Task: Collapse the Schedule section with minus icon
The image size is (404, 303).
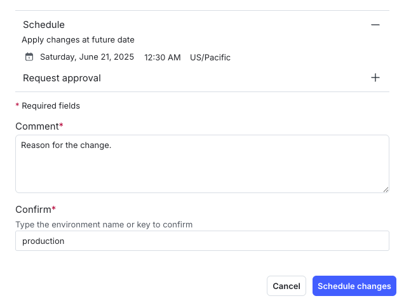Action: tap(375, 25)
